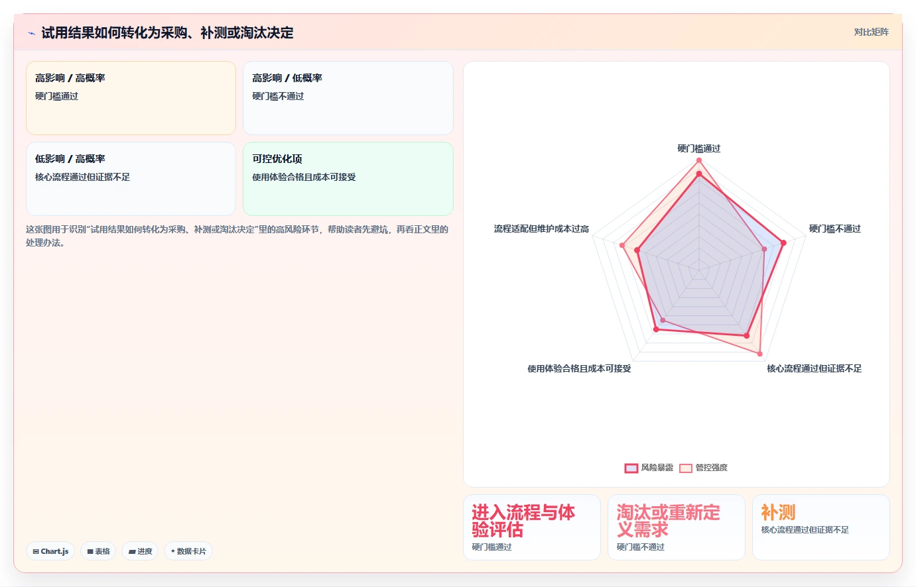Open the 可控优化项 card
This screenshot has height=587, width=916.
348,179
